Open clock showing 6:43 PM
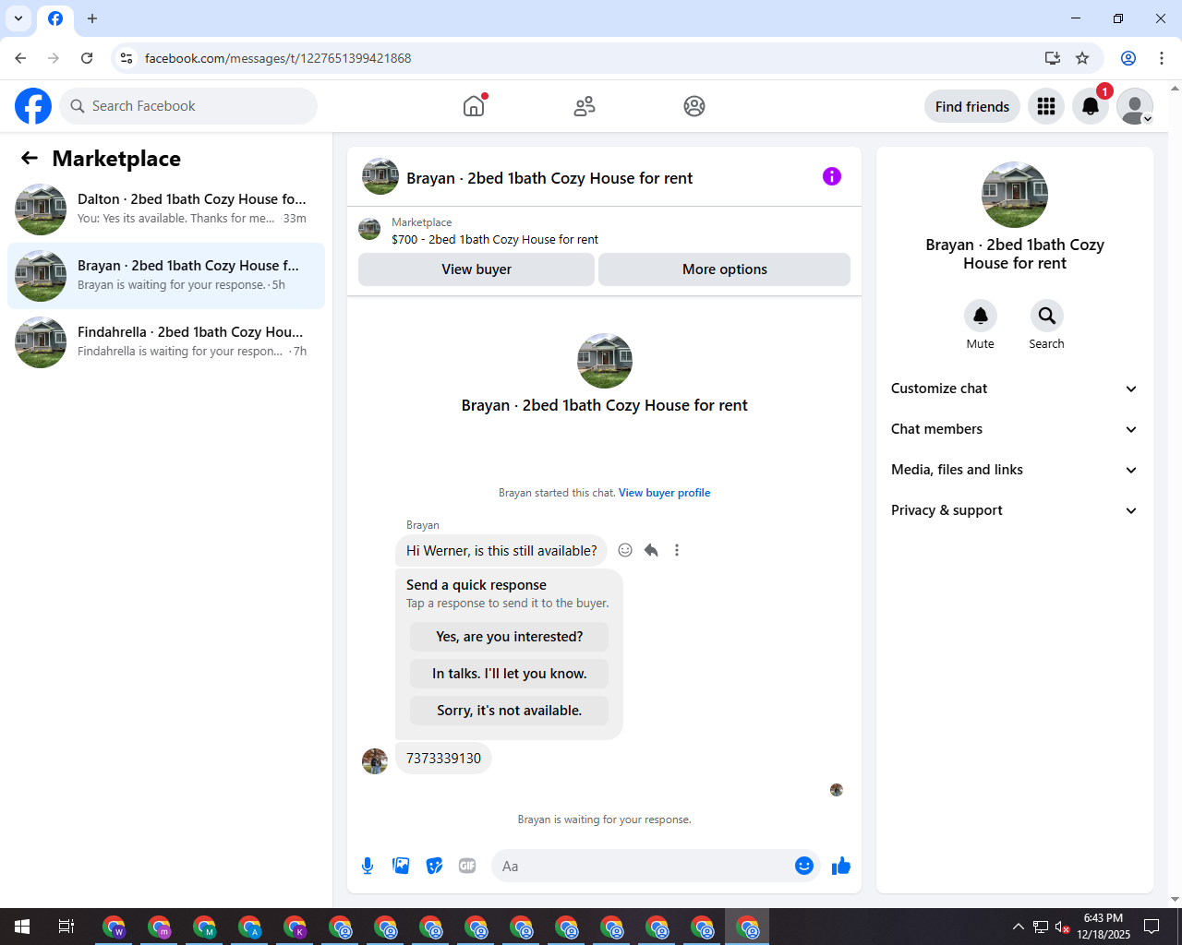 click(1104, 927)
